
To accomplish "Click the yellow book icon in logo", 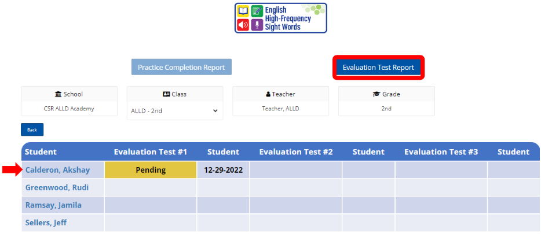I will pyautogui.click(x=243, y=11).
